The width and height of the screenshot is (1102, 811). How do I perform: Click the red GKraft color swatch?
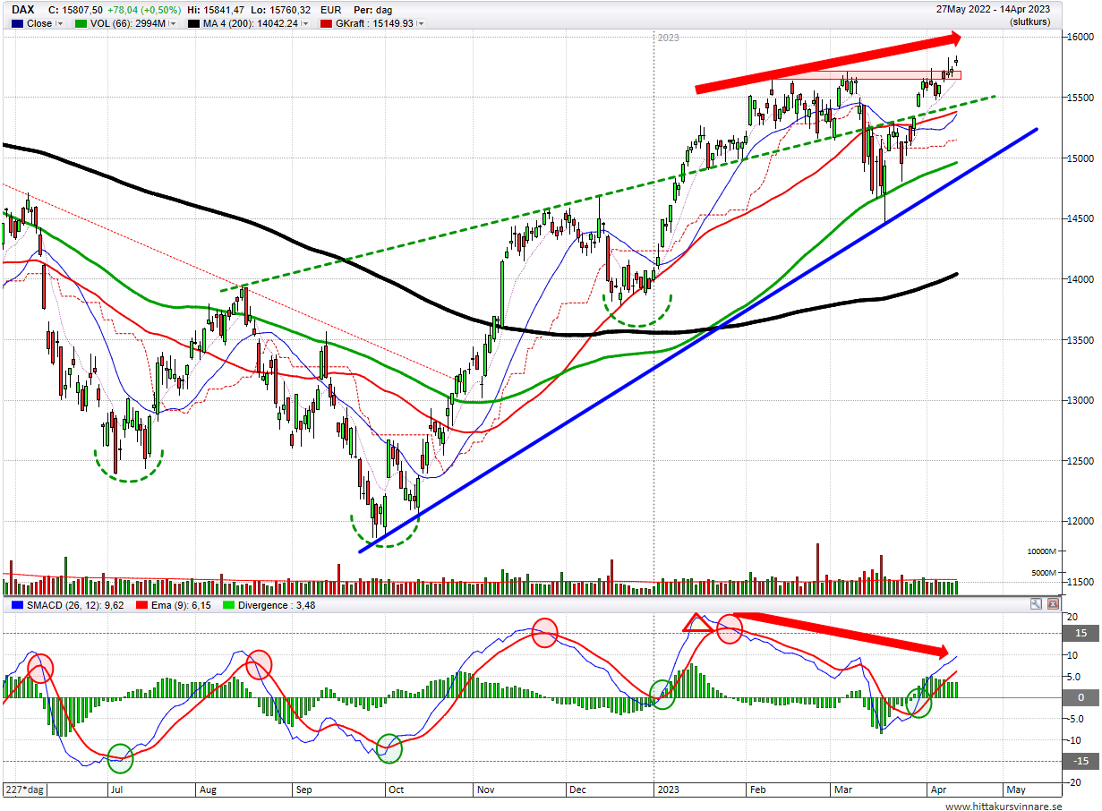point(325,24)
